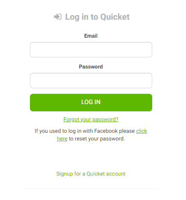Click the word "Quicket" in the page title
186x200 pixels.
coord(115,17)
